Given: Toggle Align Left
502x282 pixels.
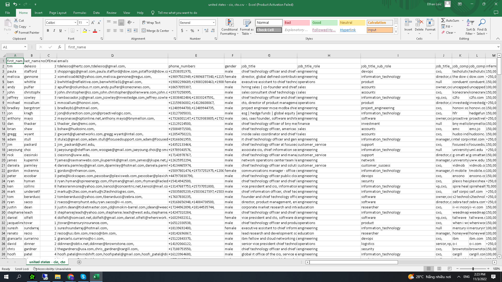Looking at the screenshot, I should click(109, 31).
